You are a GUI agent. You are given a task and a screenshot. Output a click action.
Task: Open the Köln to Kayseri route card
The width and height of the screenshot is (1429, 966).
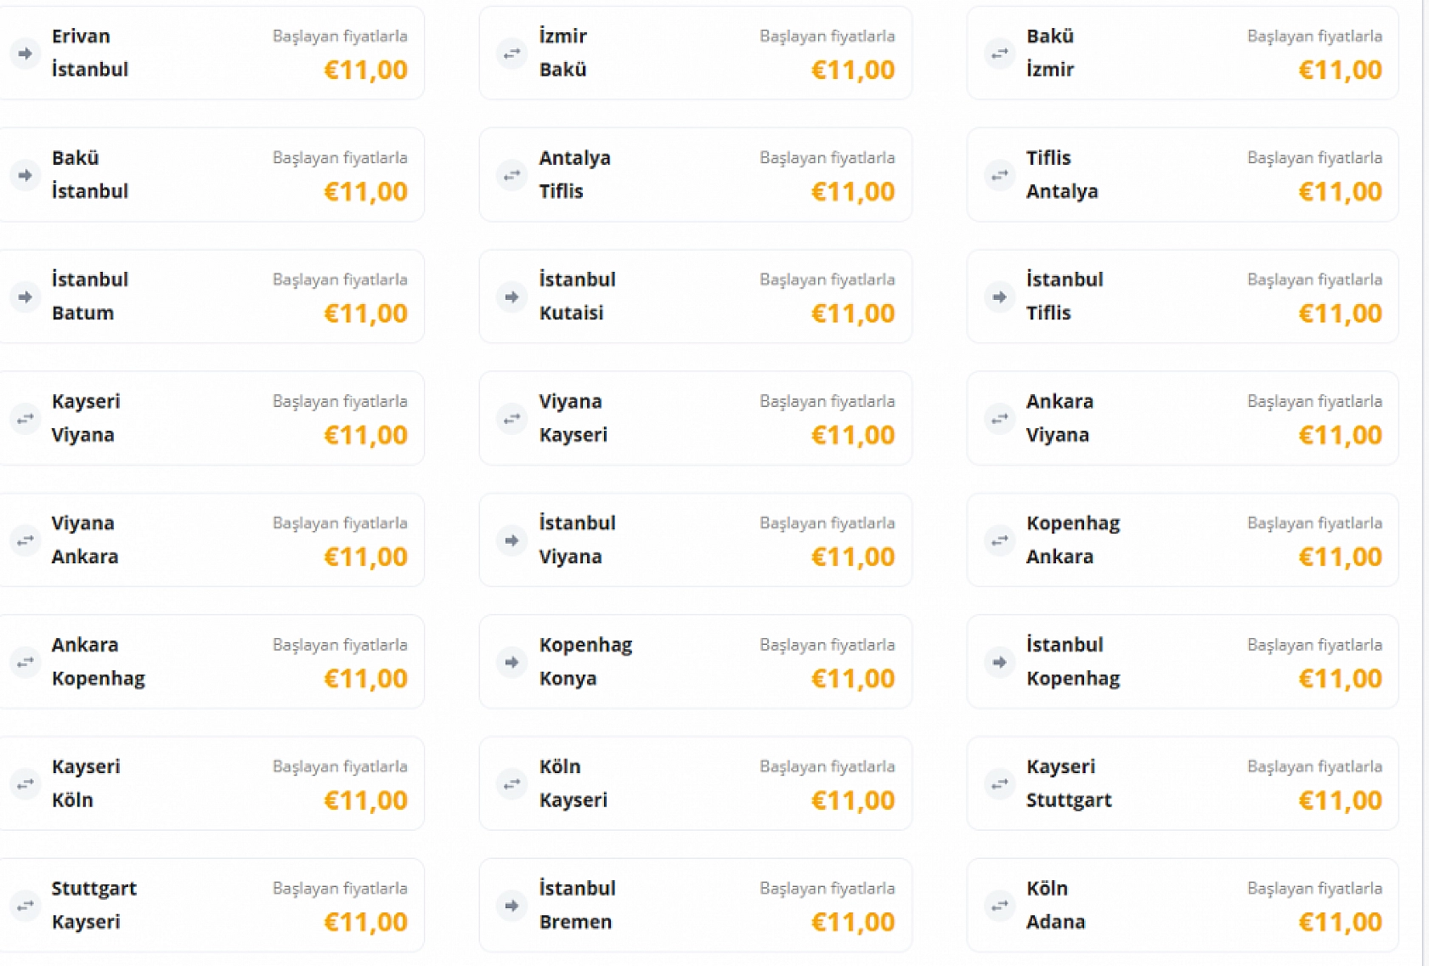coord(695,783)
